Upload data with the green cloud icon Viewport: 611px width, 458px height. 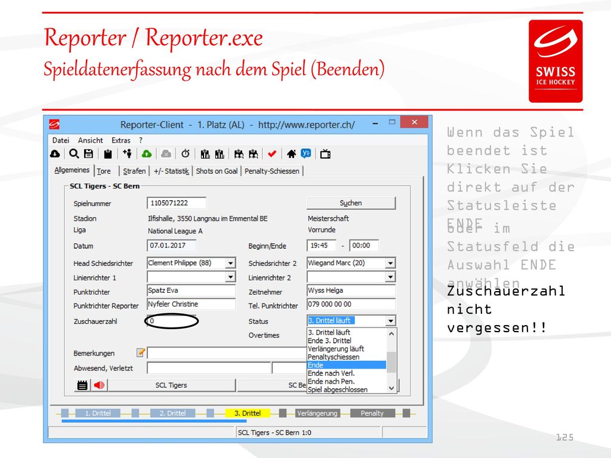tap(147, 154)
